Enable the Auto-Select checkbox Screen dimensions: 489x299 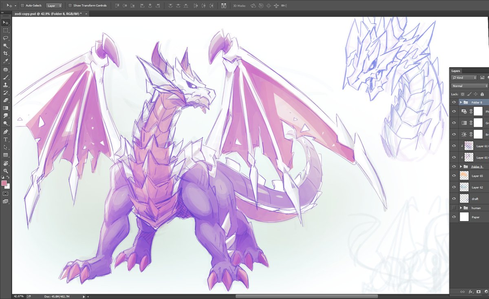[22, 6]
